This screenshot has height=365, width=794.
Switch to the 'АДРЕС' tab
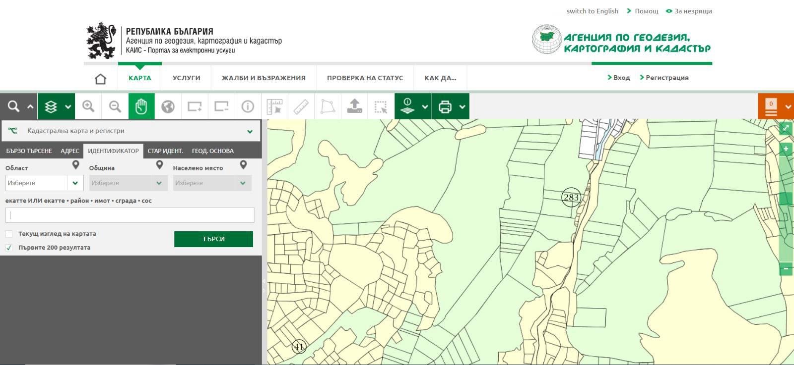70,151
